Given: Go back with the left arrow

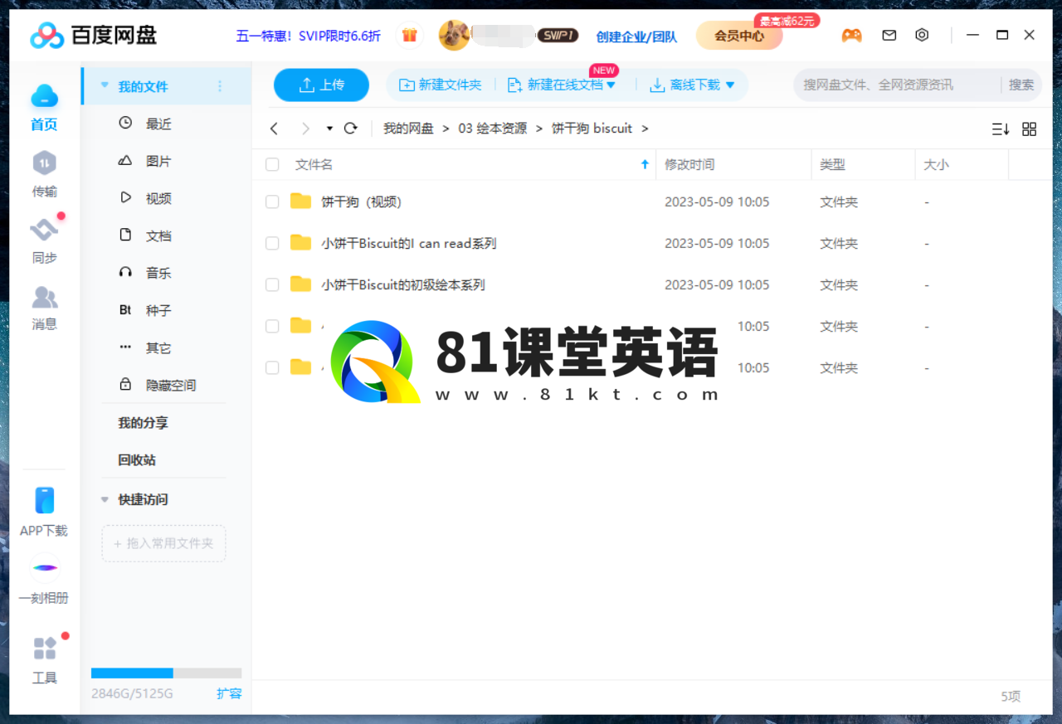Looking at the screenshot, I should pos(275,129).
